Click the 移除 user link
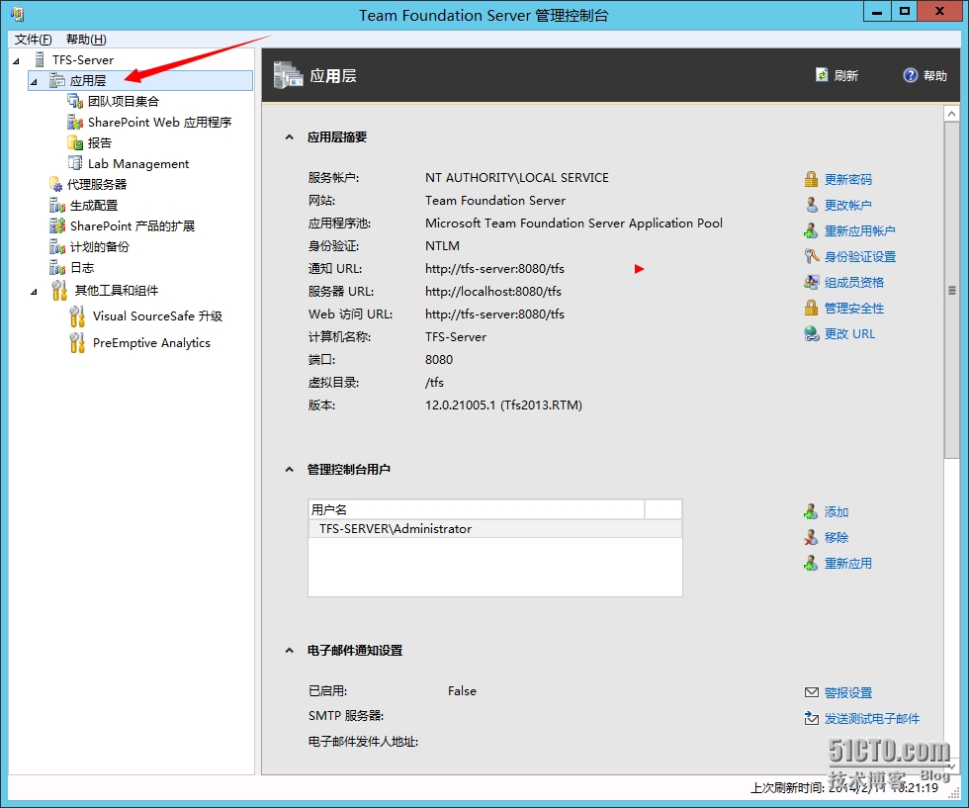This screenshot has height=808, width=969. point(837,538)
